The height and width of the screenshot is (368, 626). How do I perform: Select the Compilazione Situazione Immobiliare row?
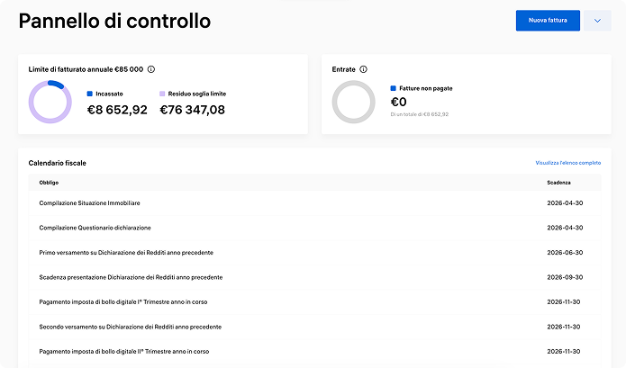(89, 203)
